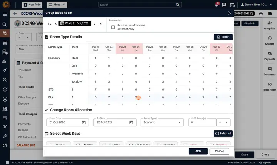Click the print icon
277x165 pixels.
coord(261,13)
